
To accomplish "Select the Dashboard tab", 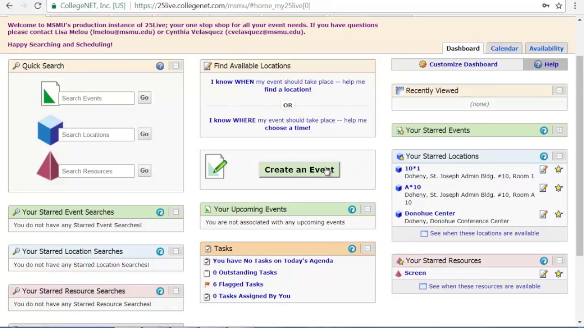I will tap(463, 48).
